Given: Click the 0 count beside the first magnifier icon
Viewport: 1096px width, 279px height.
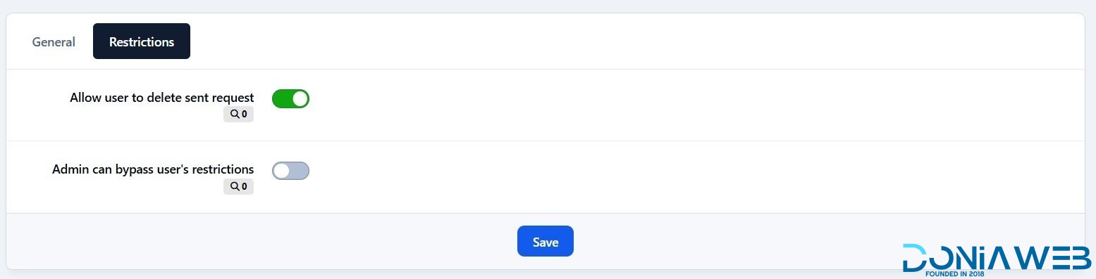Looking at the screenshot, I should (245, 114).
